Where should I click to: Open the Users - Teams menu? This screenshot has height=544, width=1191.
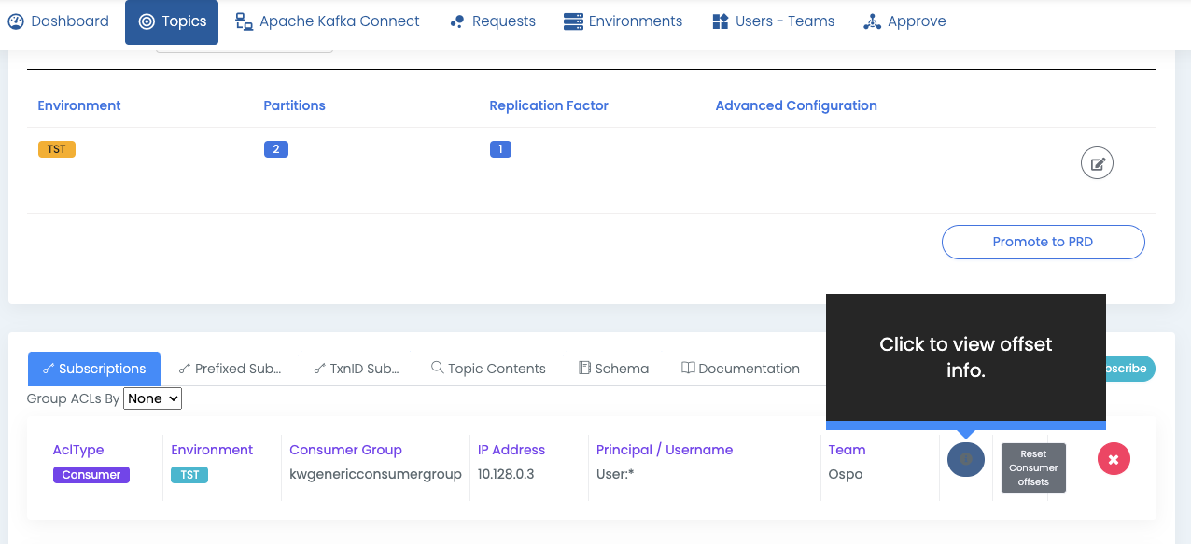point(773,21)
